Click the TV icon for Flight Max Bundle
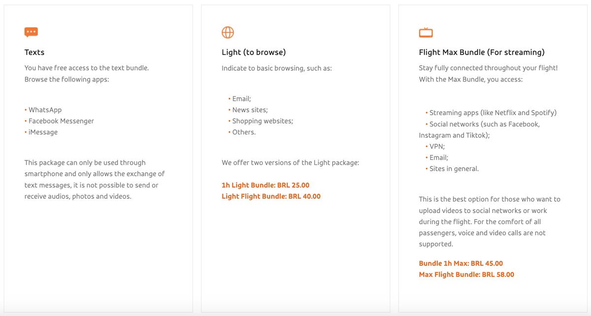 click(426, 33)
